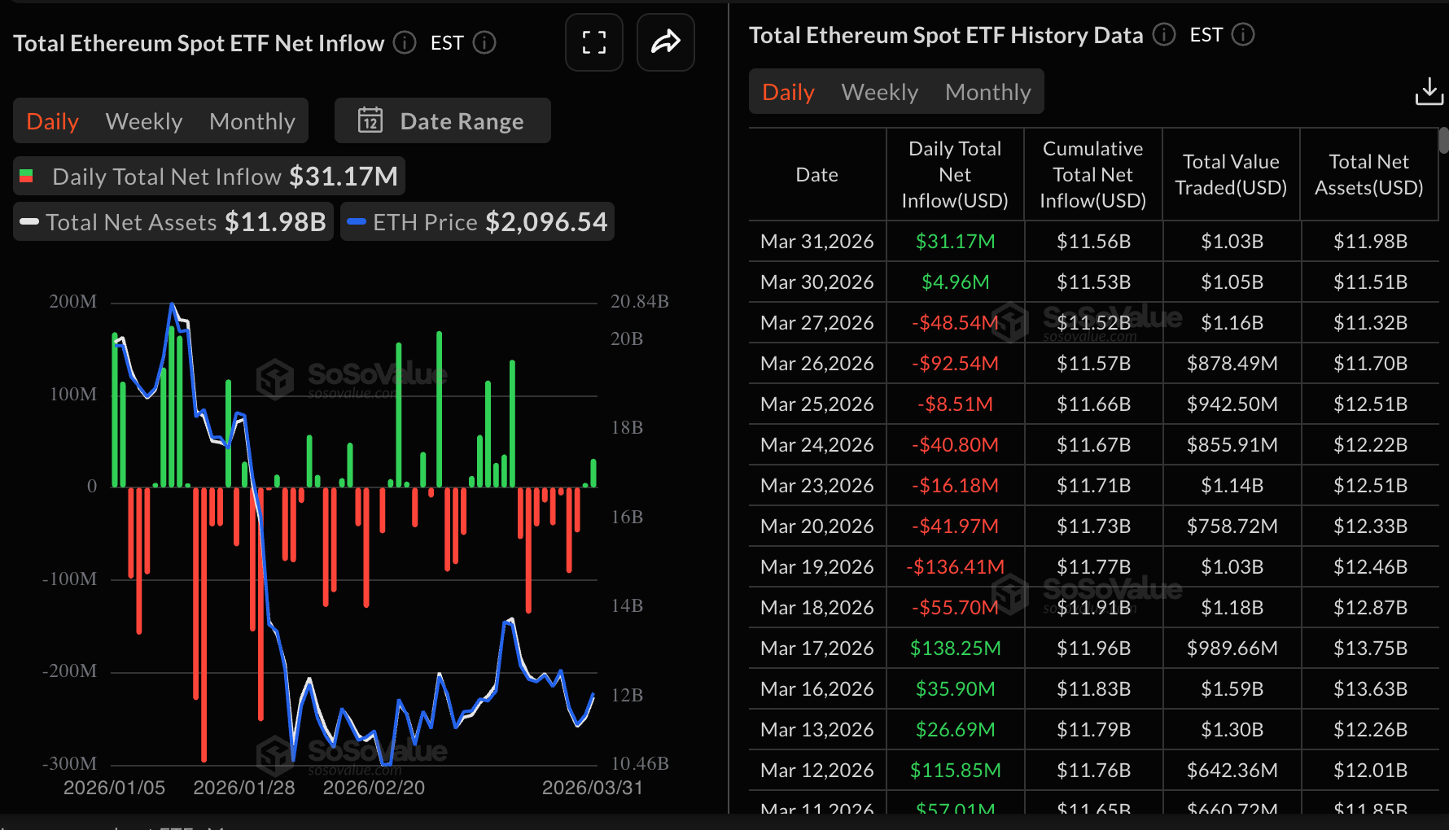Screen dimensions: 1449x830
Task: Select Daily tab in history table
Action: 788,92
